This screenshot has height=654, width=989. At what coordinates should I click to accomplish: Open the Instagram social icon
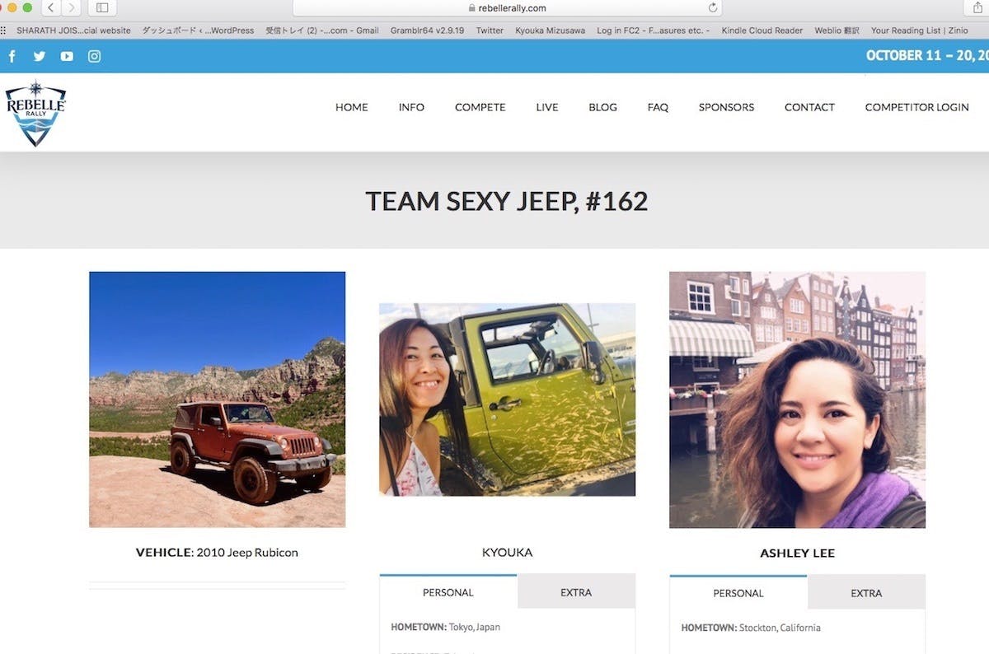click(95, 57)
